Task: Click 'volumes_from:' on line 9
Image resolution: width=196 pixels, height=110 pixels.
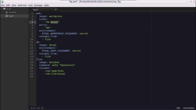Action: pos(48,36)
